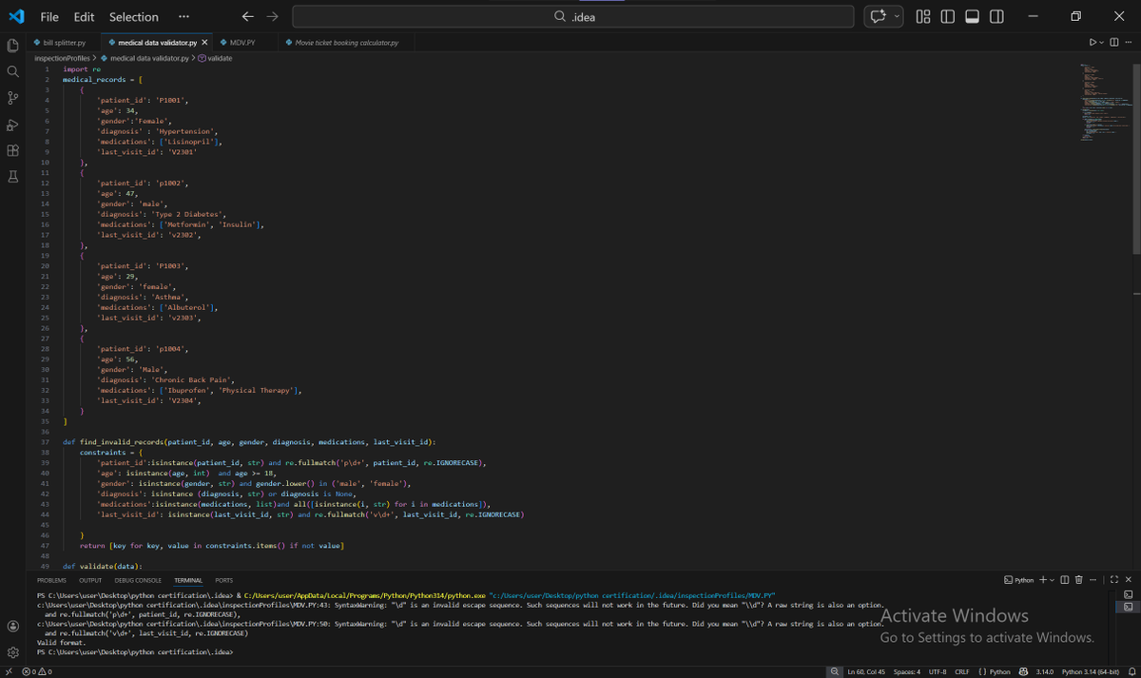This screenshot has height=678, width=1141.
Task: Kill terminal with the trash icon
Action: pos(1078,580)
